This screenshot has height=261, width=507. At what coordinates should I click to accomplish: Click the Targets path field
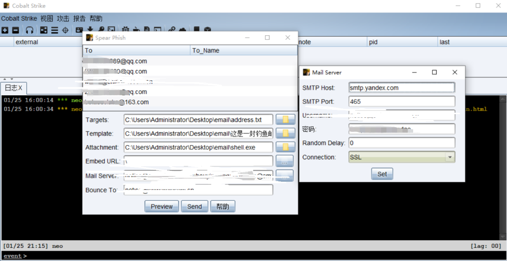coord(199,120)
